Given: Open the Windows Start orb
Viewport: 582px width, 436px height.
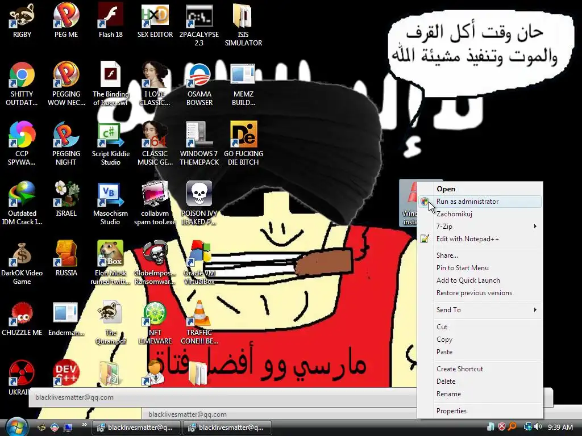Looking at the screenshot, I should point(16,427).
